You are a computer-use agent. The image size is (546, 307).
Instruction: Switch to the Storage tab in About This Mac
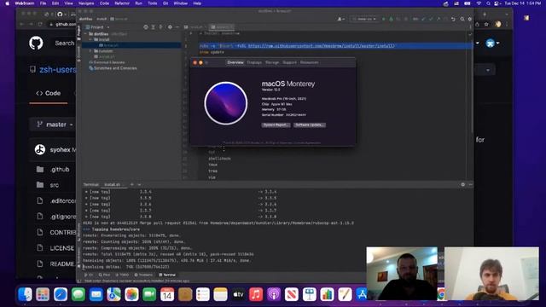pos(272,62)
